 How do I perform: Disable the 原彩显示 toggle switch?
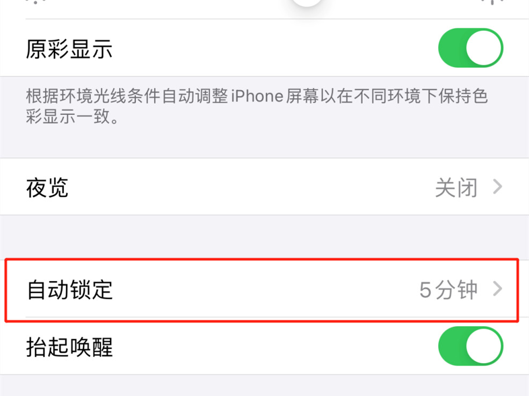(x=470, y=48)
